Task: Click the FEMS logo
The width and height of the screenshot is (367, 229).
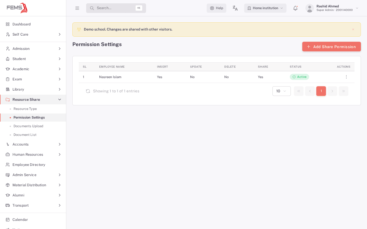Action: [x=17, y=8]
